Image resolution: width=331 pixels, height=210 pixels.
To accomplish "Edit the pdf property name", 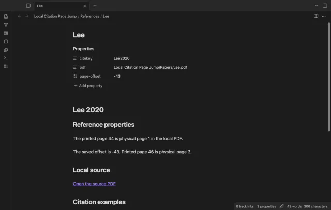I will pos(83,67).
